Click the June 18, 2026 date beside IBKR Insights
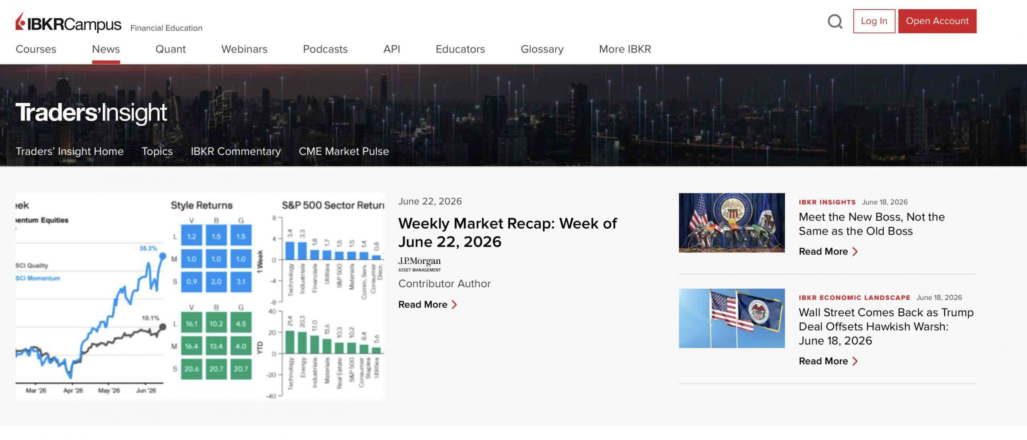Screen dimensions: 1027x440 (885, 202)
